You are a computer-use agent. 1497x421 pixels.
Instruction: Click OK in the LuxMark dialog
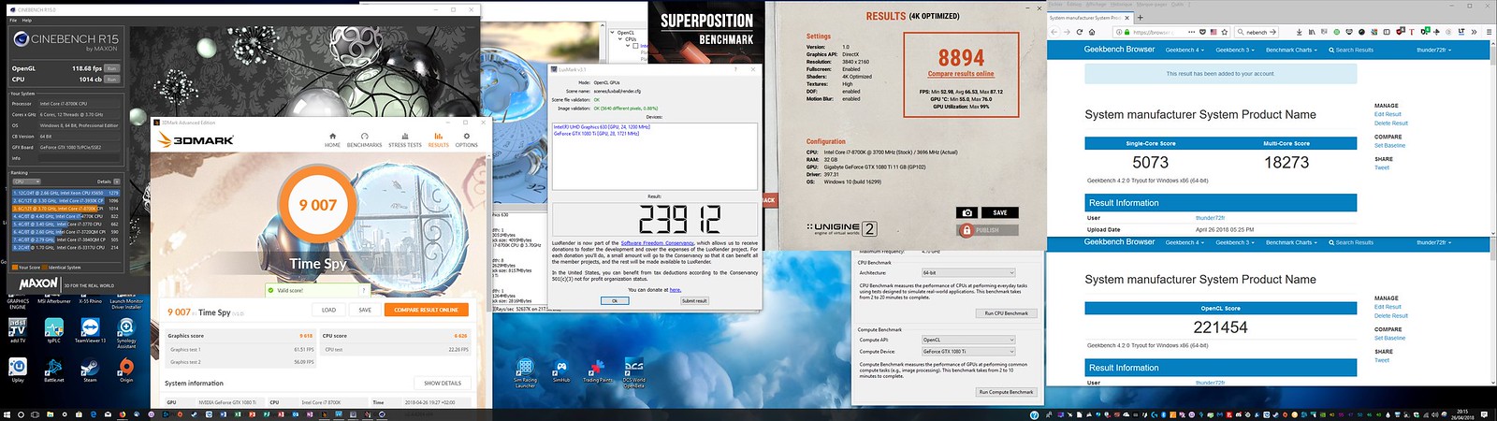pyautogui.click(x=615, y=301)
